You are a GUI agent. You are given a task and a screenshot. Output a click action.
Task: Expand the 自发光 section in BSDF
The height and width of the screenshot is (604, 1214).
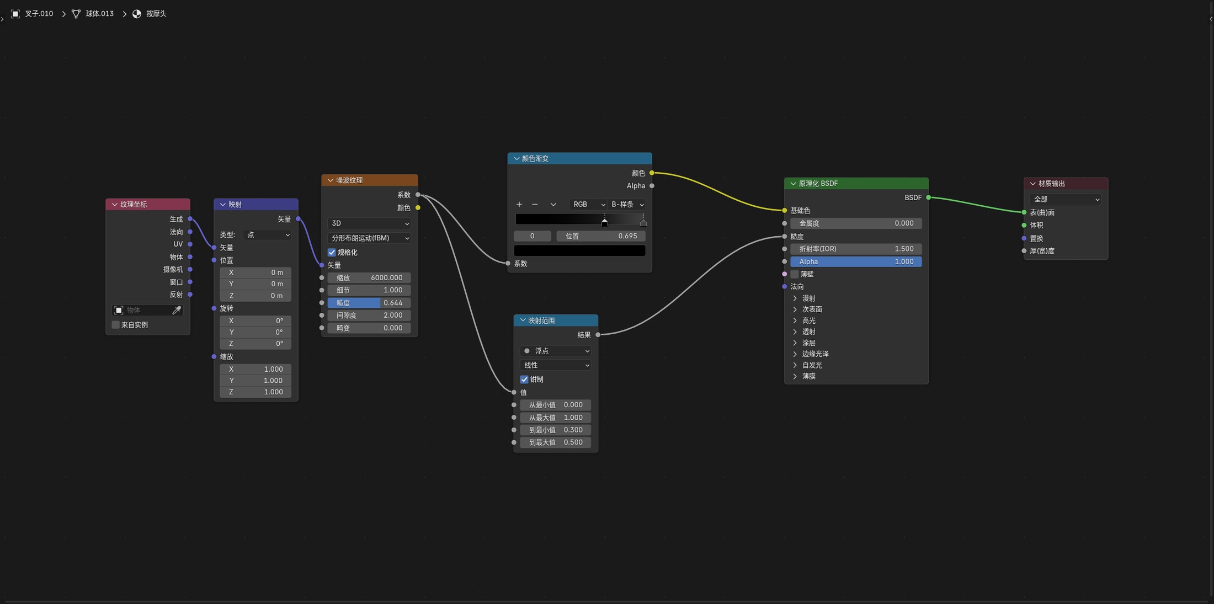812,365
